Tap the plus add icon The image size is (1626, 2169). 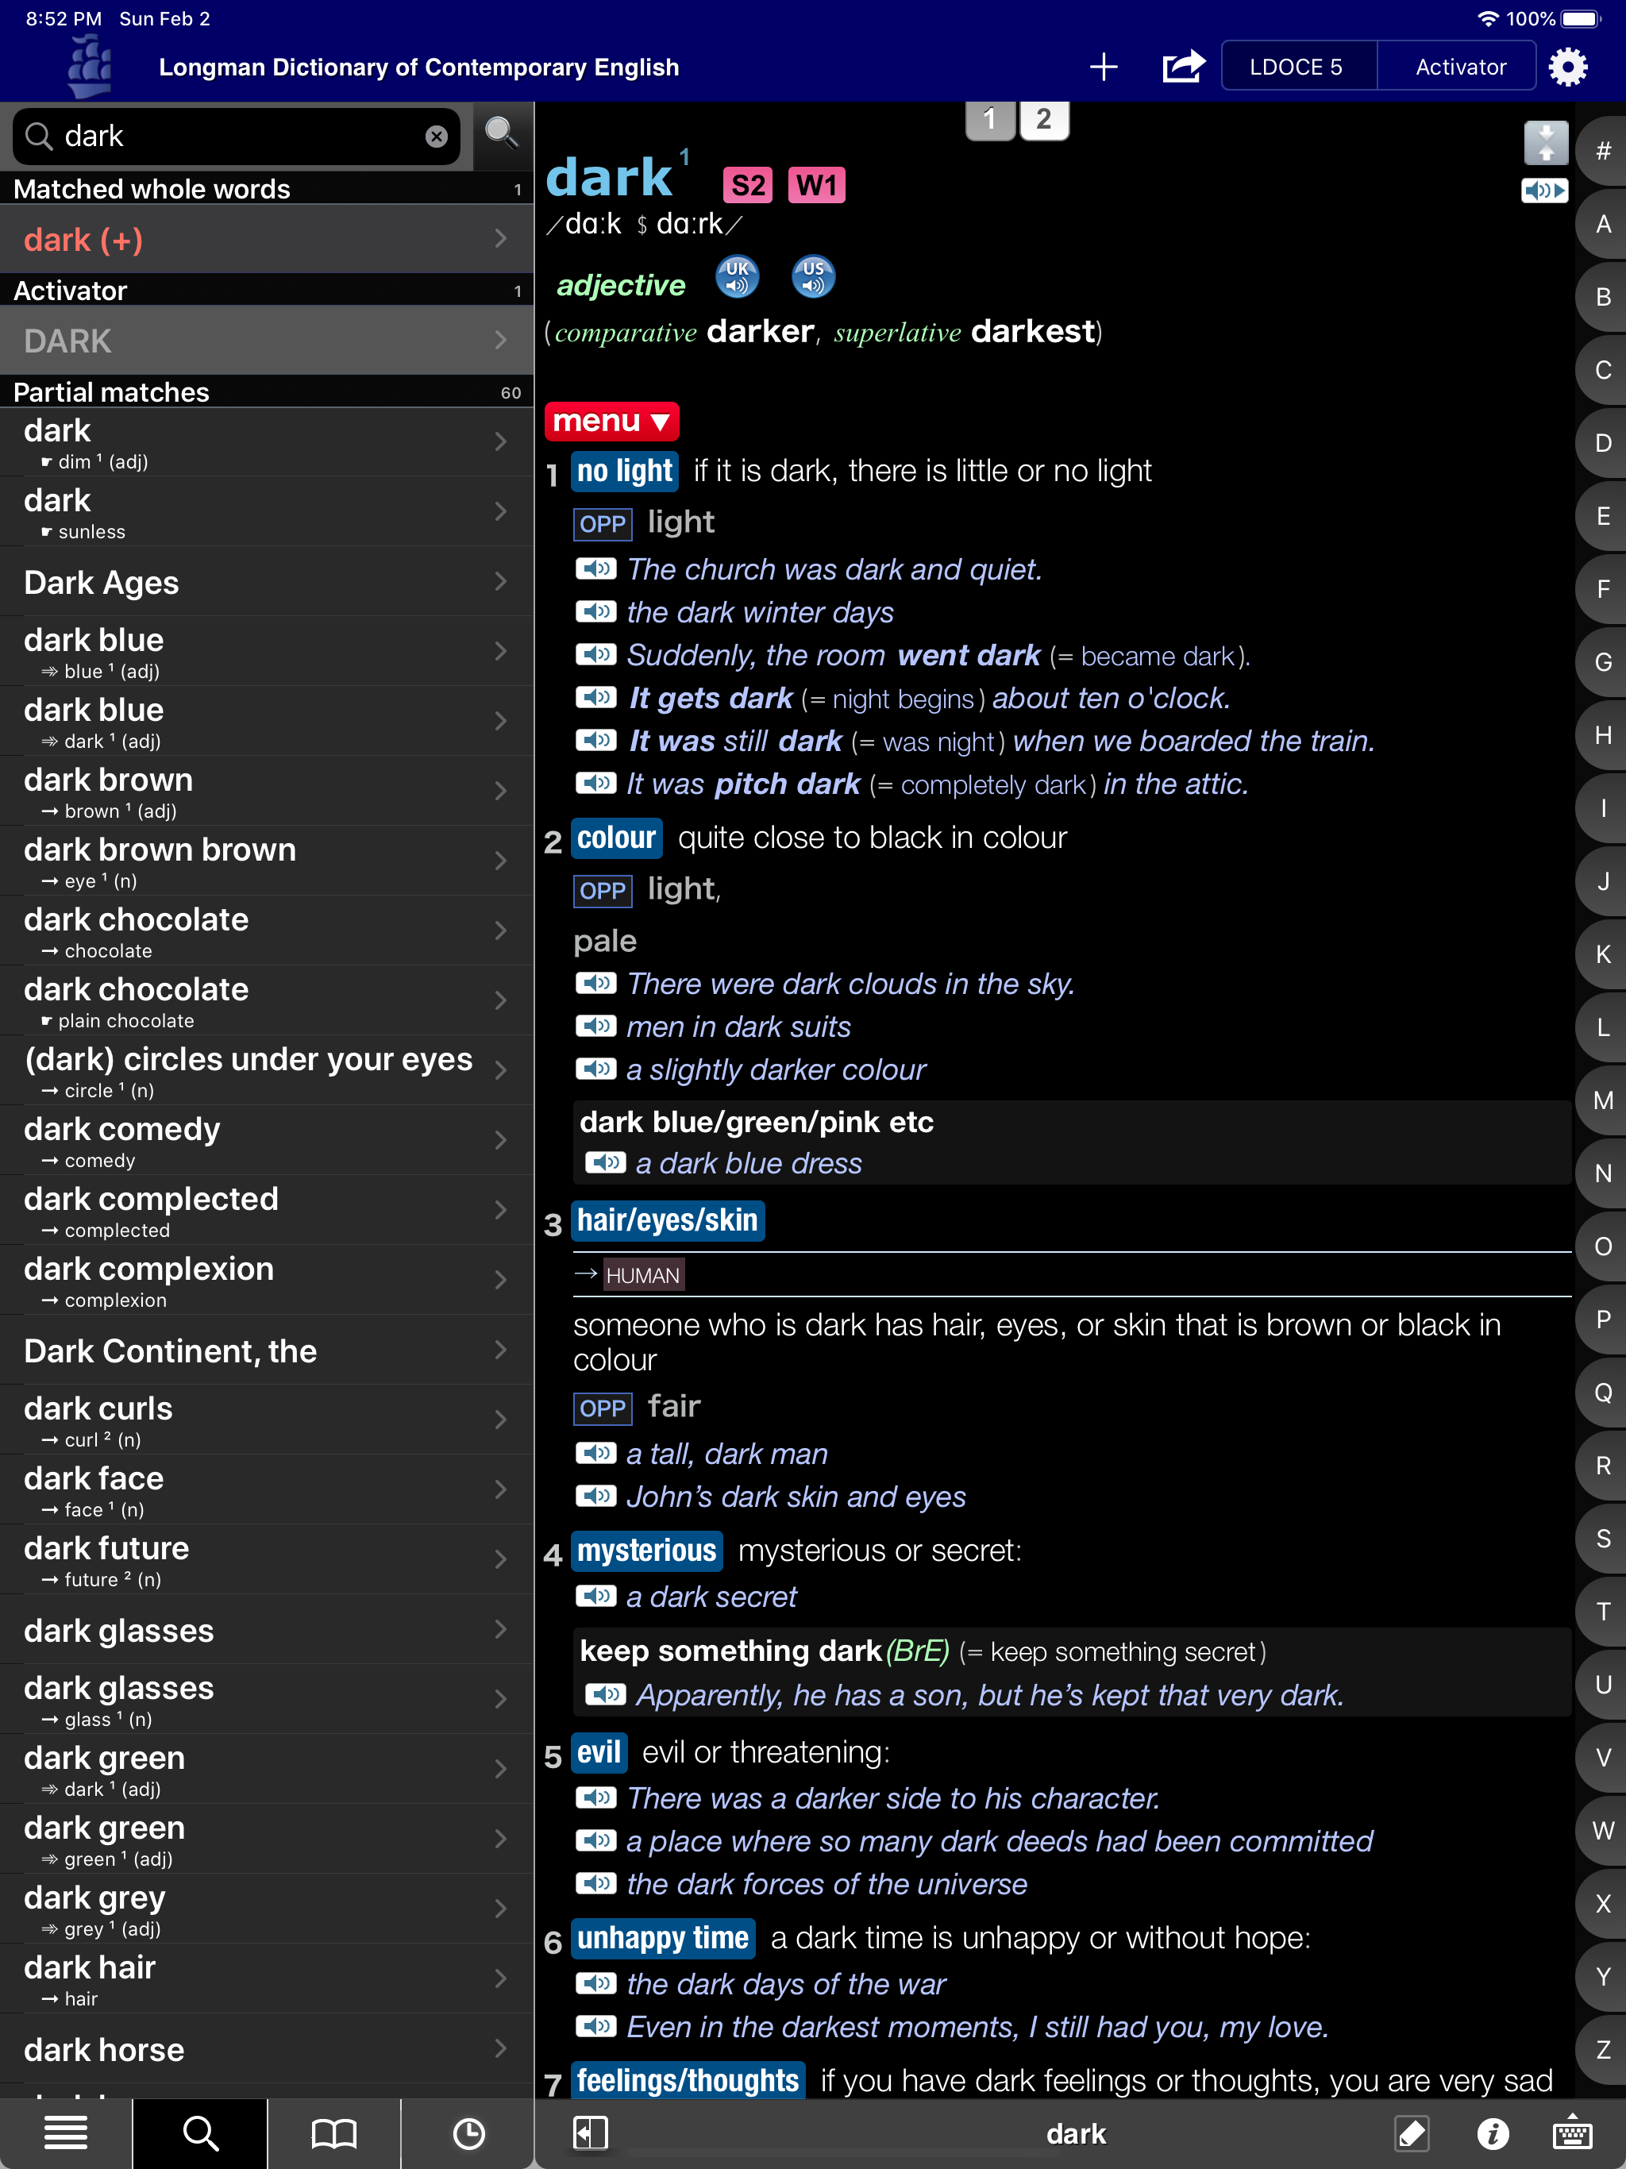click(x=1104, y=67)
